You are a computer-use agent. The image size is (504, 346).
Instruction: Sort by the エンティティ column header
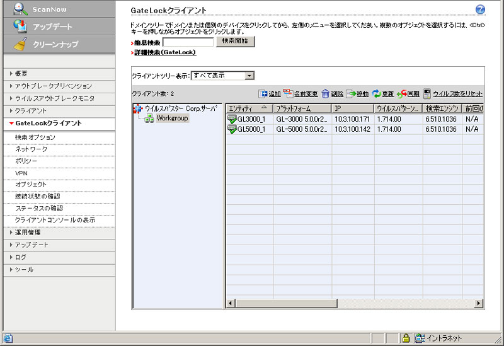249,108
